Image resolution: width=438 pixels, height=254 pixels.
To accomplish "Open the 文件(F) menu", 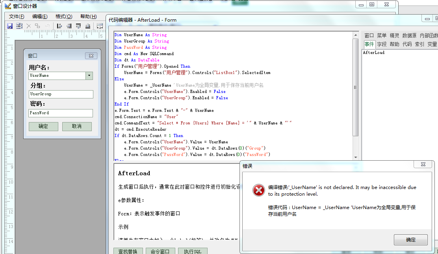I will tap(17, 17).
